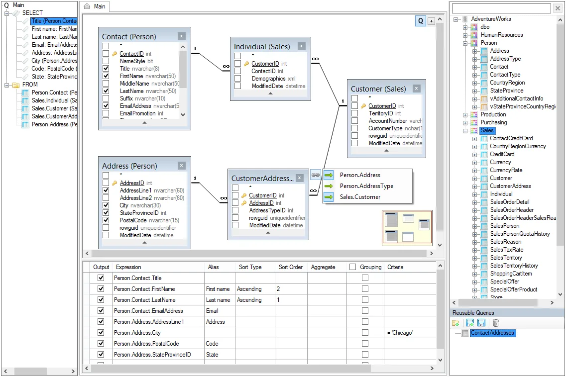Uncheck the AddressLine1 field in Address table
566x377 pixels.
point(106,190)
